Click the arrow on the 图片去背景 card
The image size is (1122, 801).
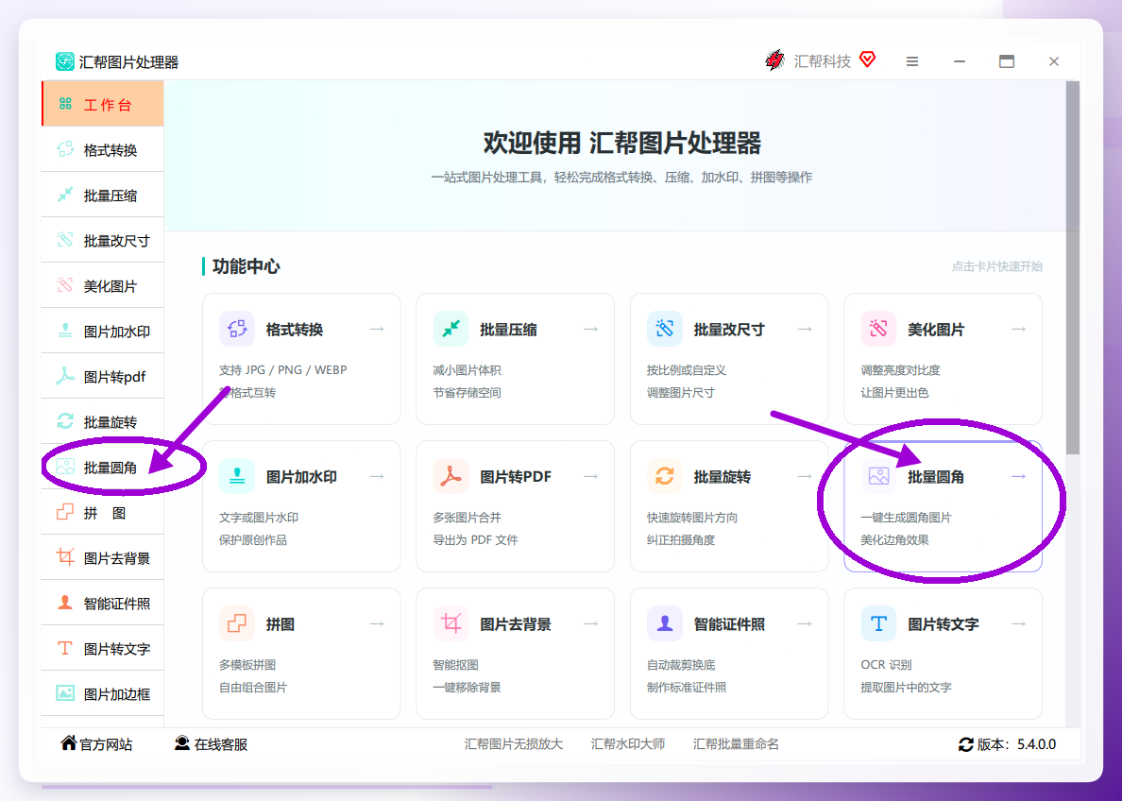[591, 623]
